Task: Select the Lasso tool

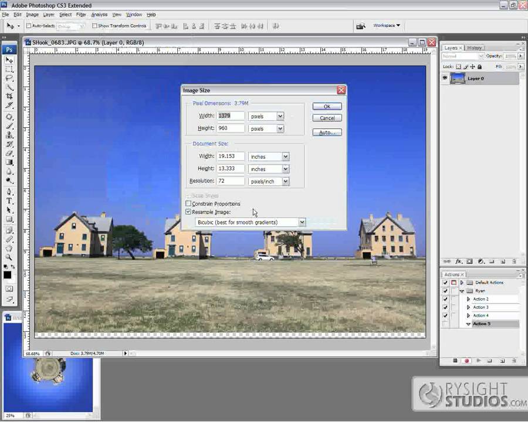Action: pyautogui.click(x=9, y=78)
